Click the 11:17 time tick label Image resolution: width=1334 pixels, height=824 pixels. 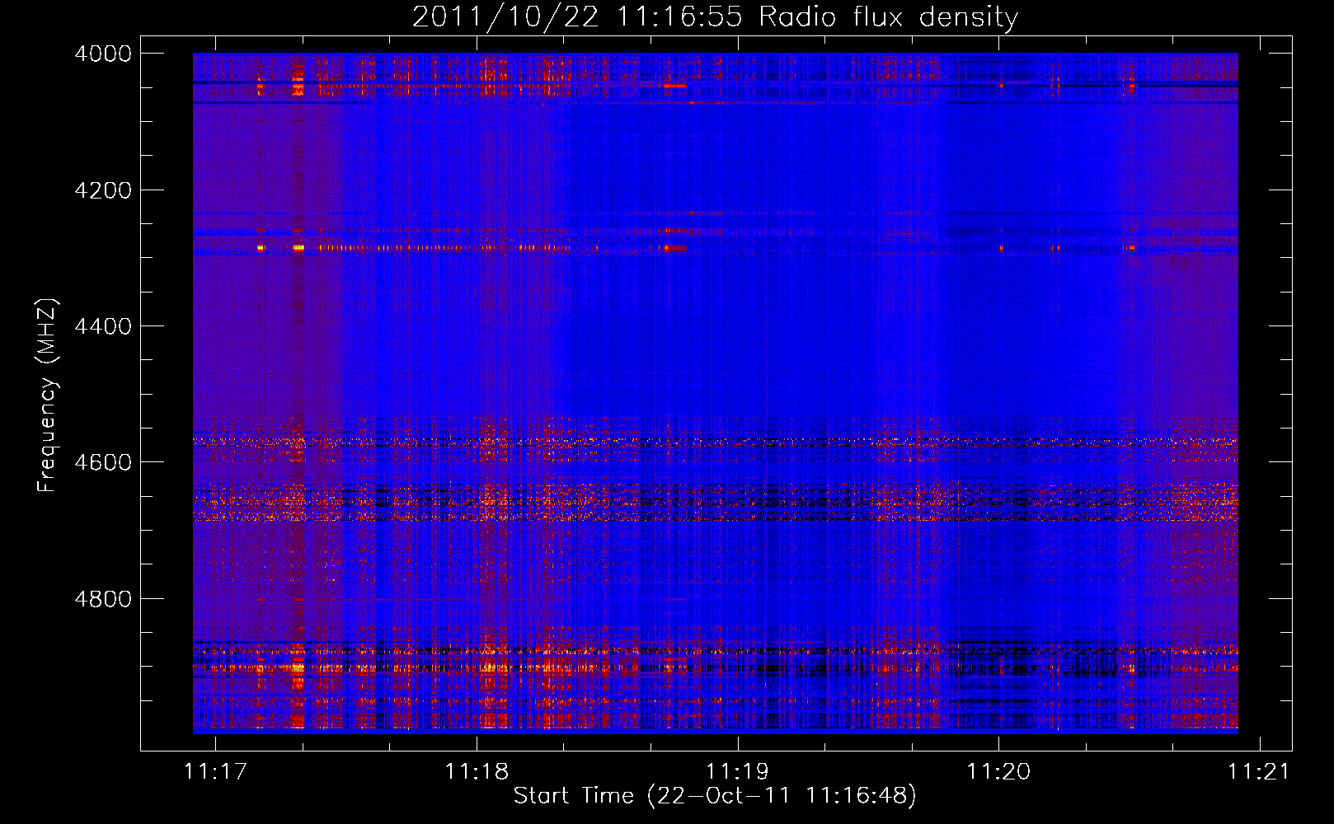pyautogui.click(x=215, y=771)
